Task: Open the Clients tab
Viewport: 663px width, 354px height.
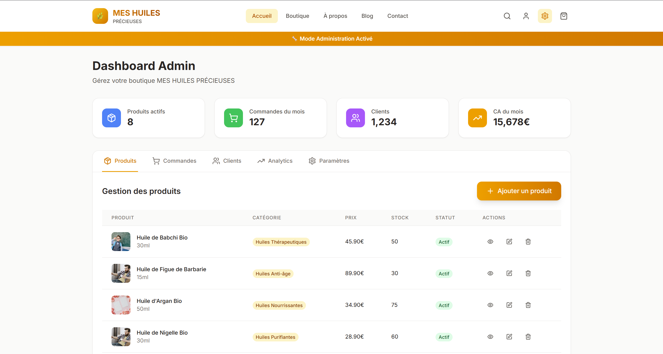Action: click(x=227, y=161)
